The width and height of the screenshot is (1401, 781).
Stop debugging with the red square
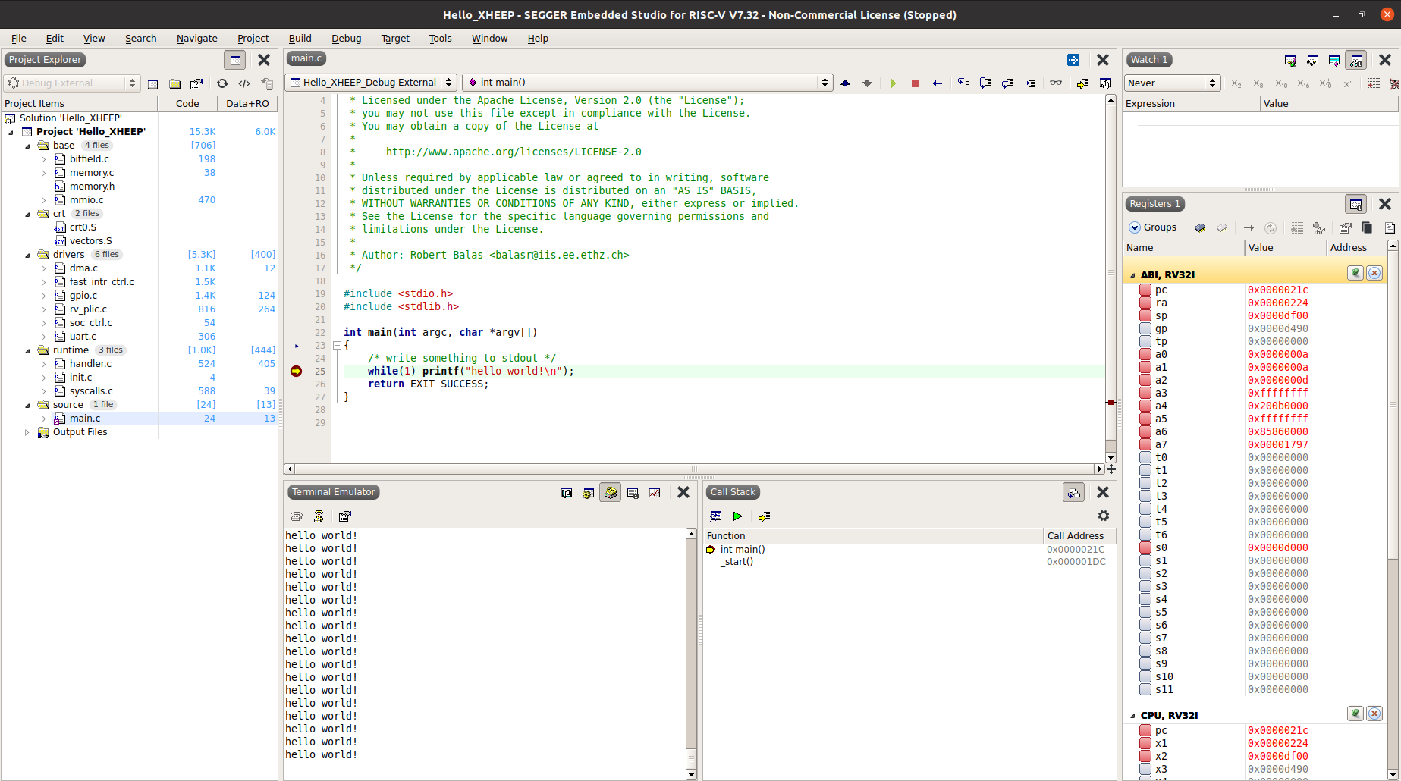[915, 83]
